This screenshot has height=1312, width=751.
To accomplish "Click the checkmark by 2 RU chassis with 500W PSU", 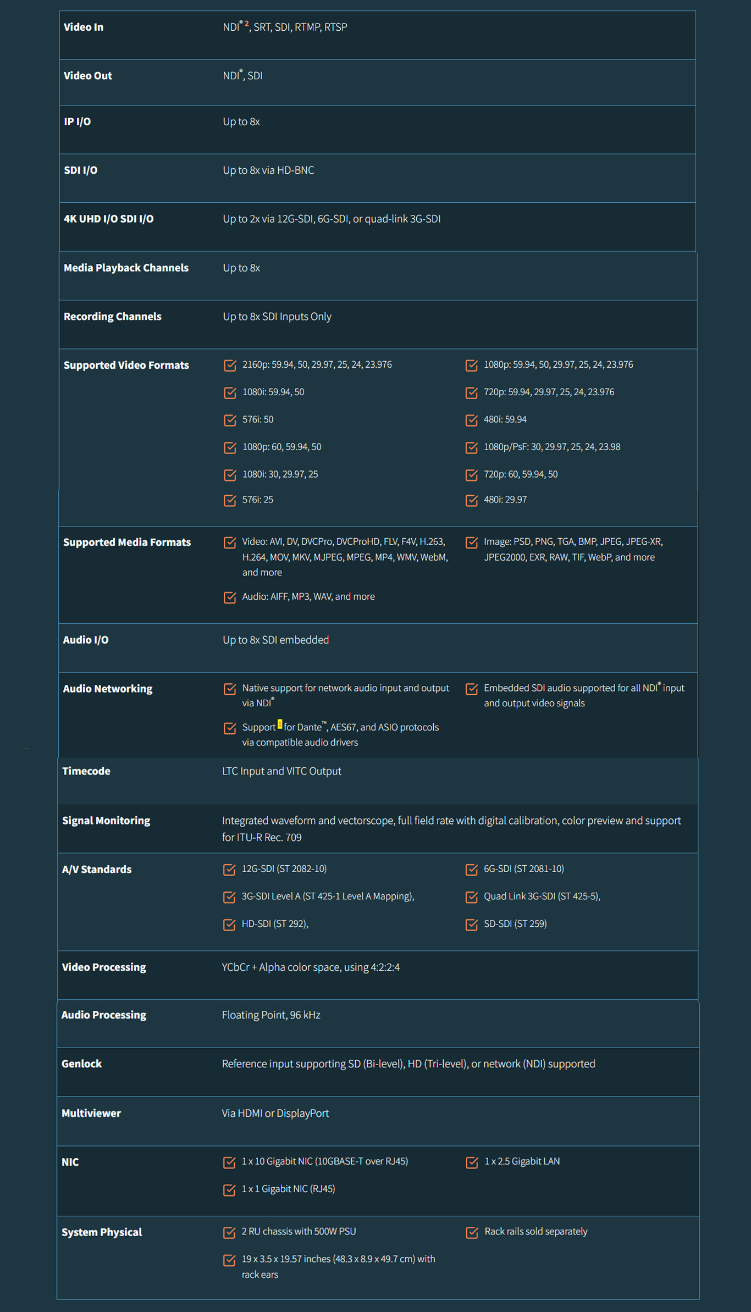I will pyautogui.click(x=229, y=1232).
